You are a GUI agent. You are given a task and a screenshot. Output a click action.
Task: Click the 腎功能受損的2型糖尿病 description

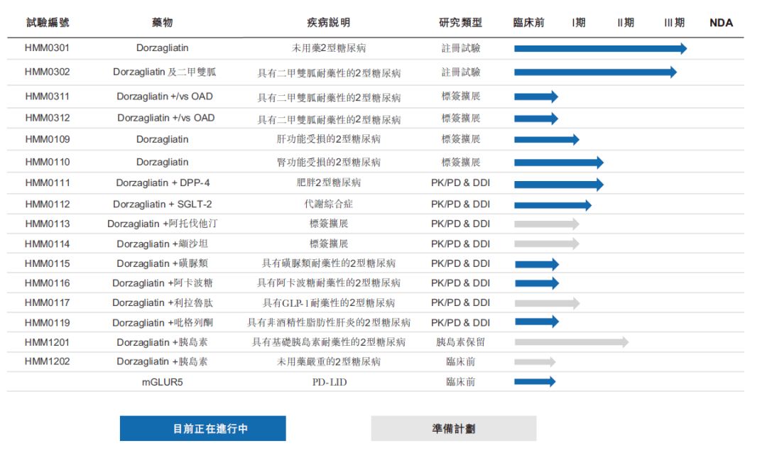click(328, 162)
